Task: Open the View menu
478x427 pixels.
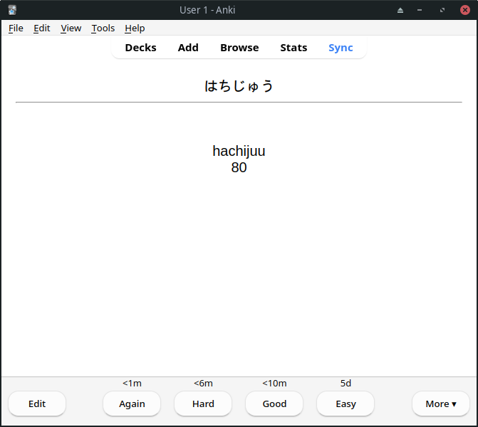Action: 71,28
